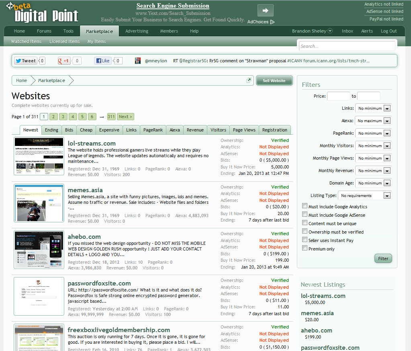411x351 pixels.
Task: Check Must include Google AdSense
Action: click(305, 214)
